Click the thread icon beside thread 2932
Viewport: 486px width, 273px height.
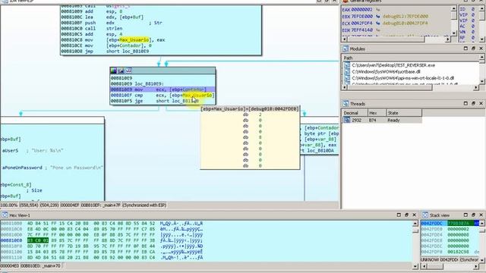[347, 120]
